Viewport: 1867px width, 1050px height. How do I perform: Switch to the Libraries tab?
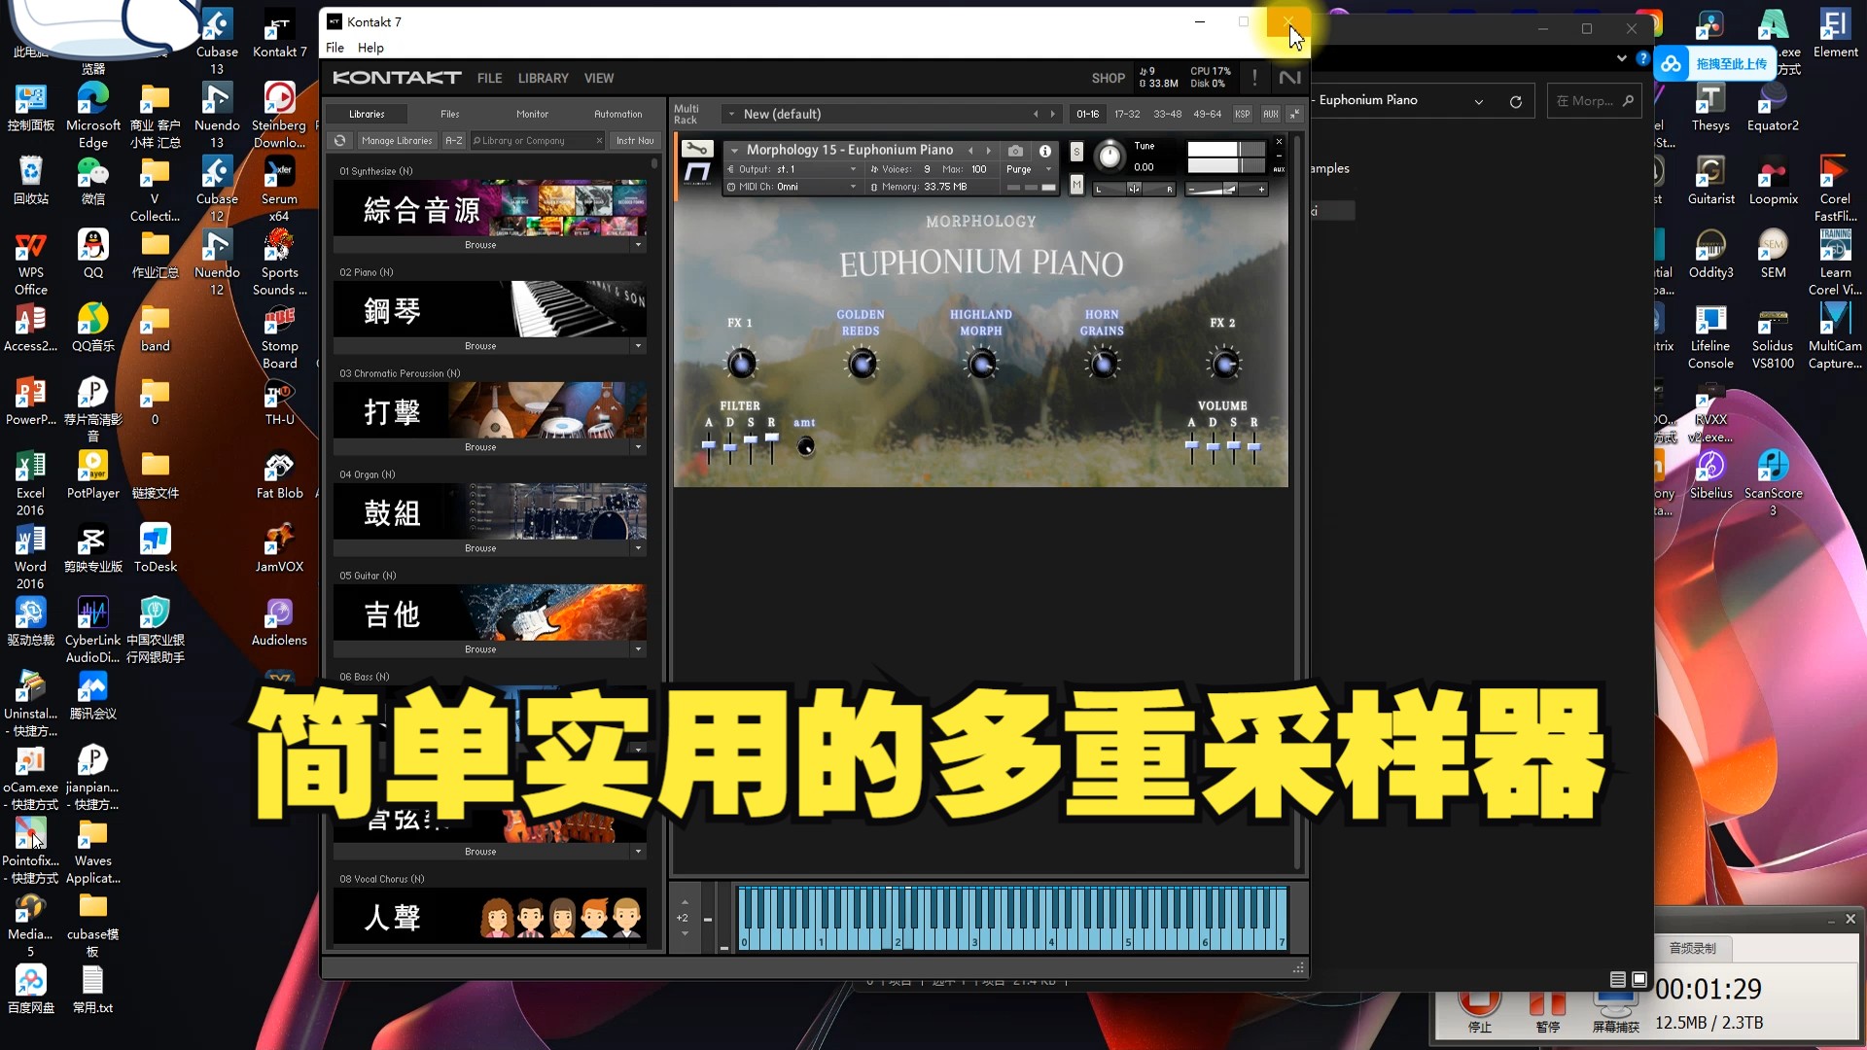(367, 114)
